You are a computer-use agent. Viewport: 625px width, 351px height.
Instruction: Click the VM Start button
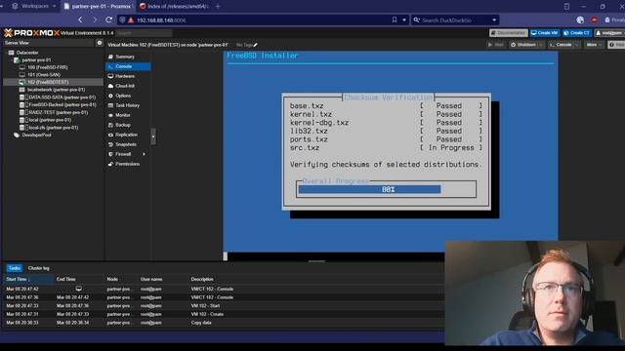point(495,45)
